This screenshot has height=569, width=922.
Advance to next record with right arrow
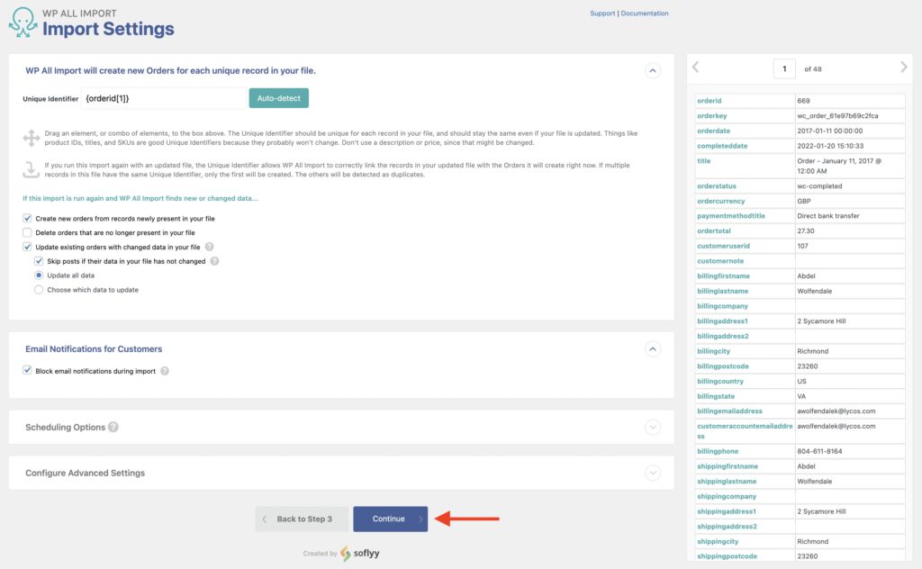point(903,67)
